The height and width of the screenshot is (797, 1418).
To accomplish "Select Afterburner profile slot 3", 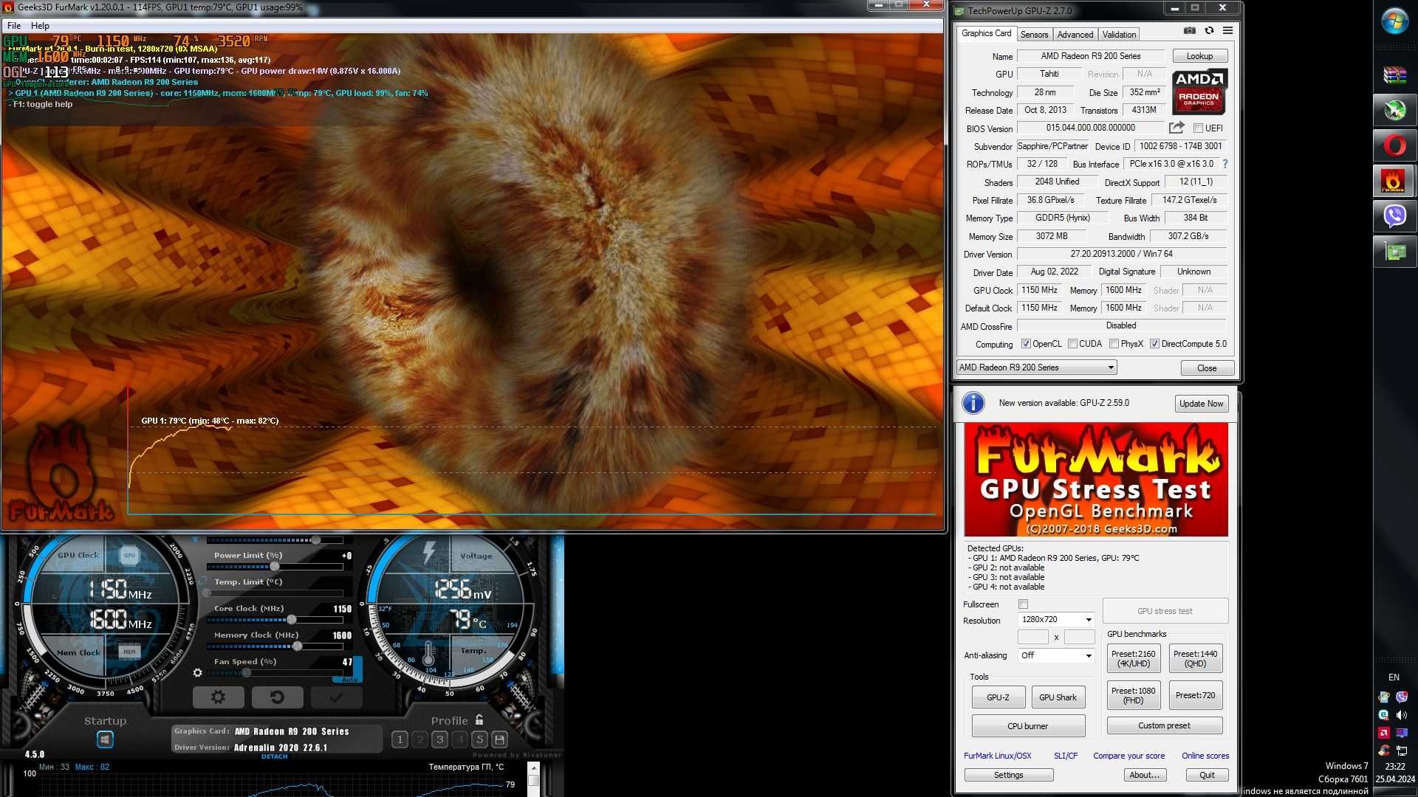I will (x=439, y=739).
